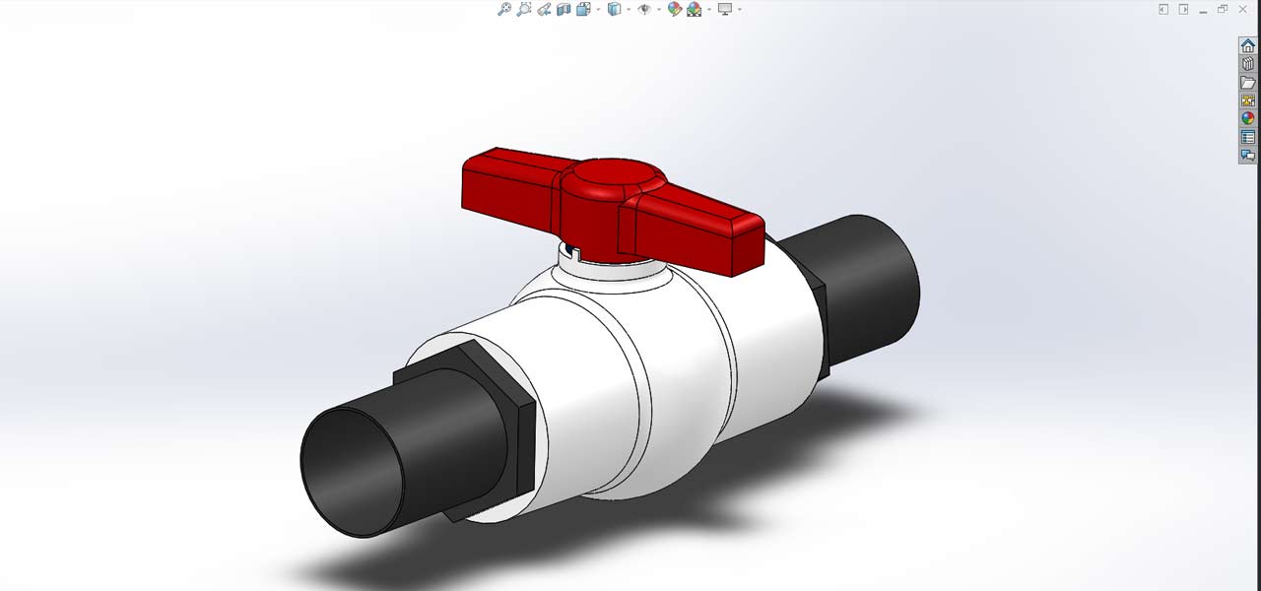Screen dimensions: 1261x591
Task: Click the Display Style icon
Action: coord(615,9)
